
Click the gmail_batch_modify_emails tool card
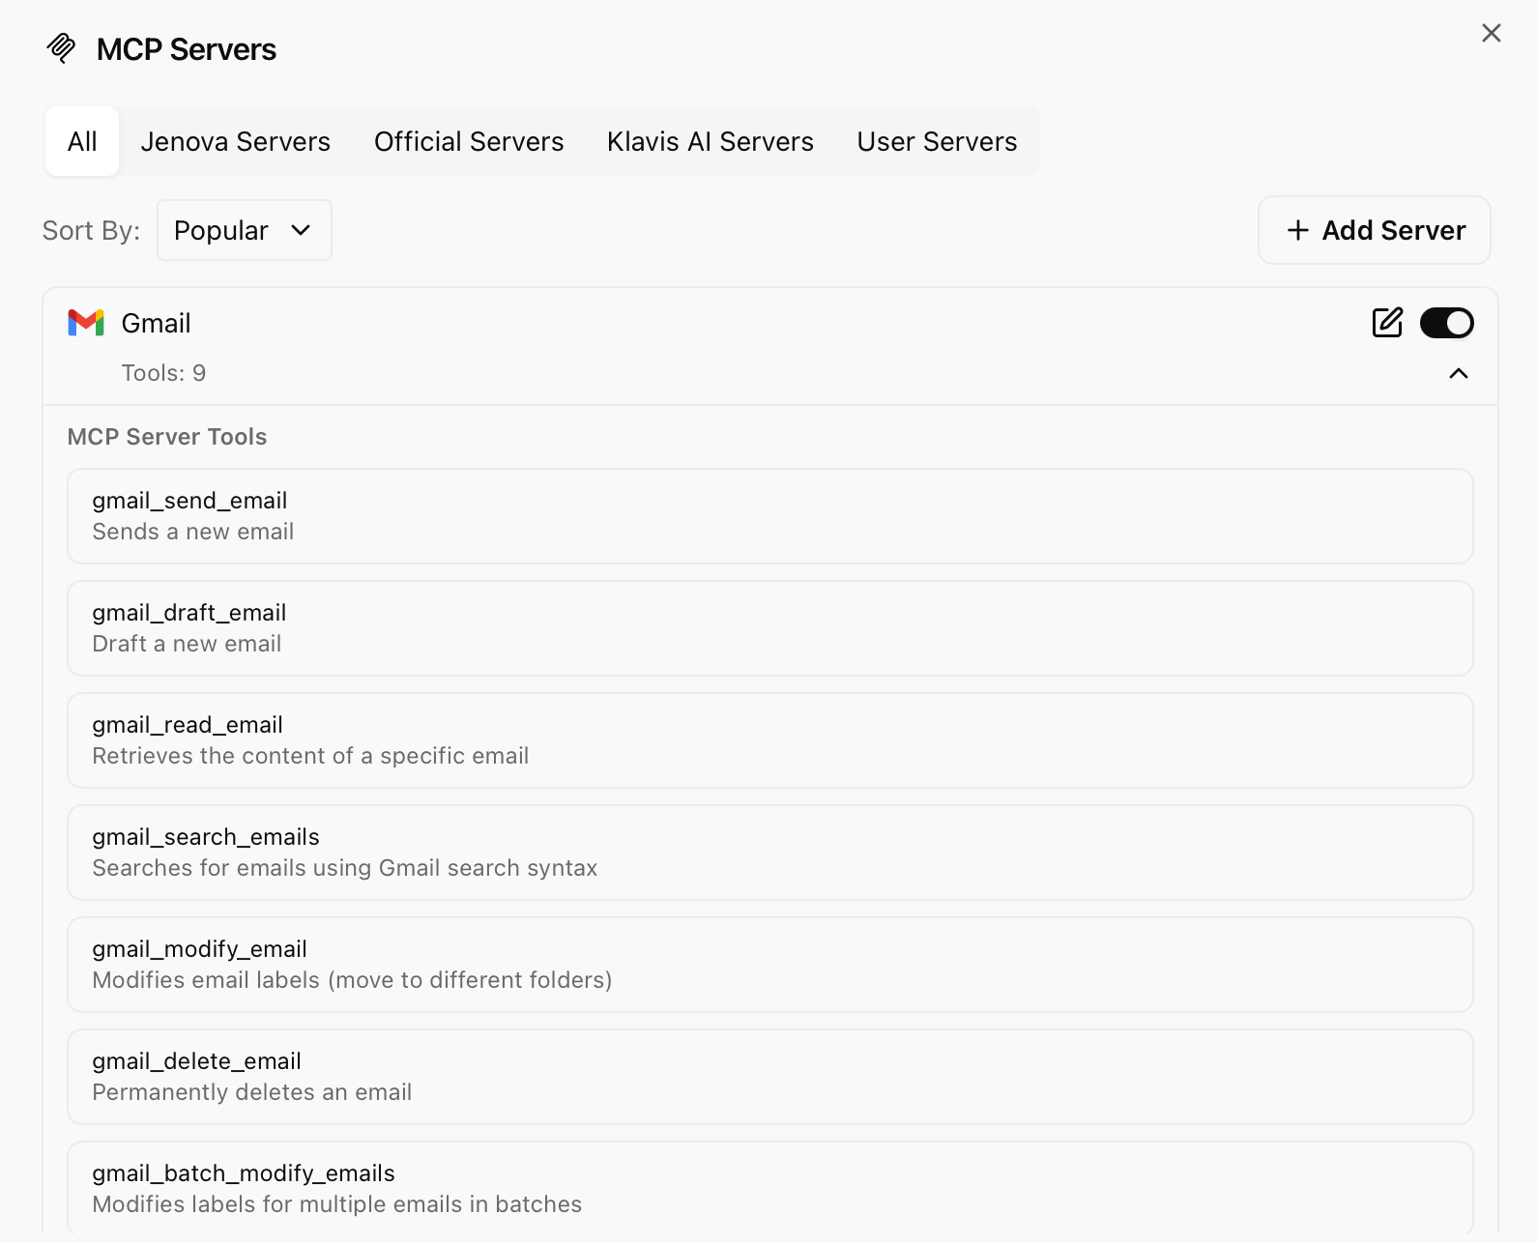pos(769,1188)
